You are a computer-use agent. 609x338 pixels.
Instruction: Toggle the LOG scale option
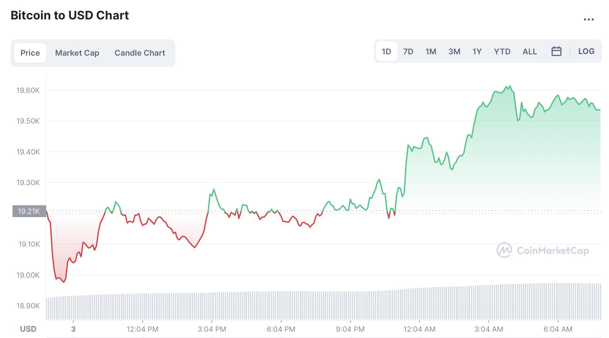tap(586, 51)
